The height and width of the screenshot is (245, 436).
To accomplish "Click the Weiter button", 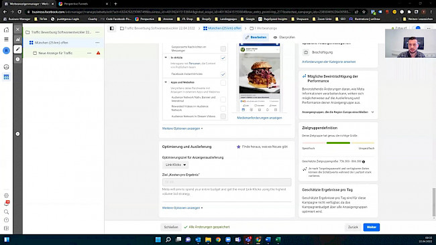I will (371, 227).
